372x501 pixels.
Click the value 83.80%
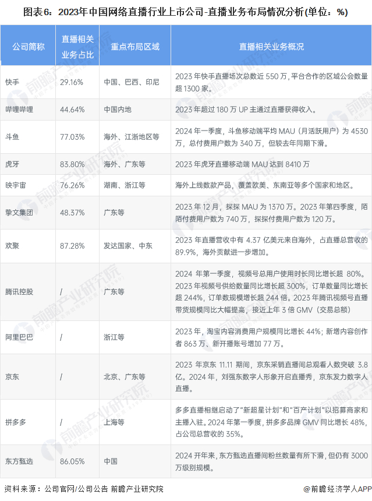[72, 164]
